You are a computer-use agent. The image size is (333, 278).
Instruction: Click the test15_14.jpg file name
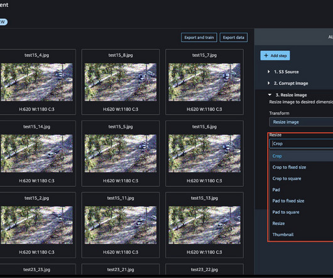coord(36,126)
